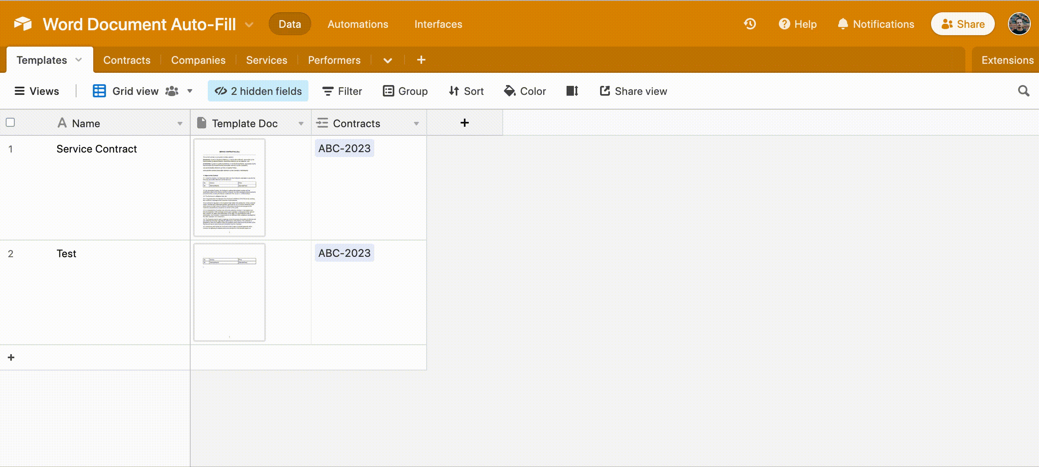Open Service Contract document thumbnail
The image size is (1039, 467).
tap(229, 188)
